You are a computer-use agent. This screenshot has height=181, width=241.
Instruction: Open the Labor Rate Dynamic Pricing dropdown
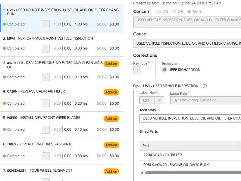tap(205, 100)
